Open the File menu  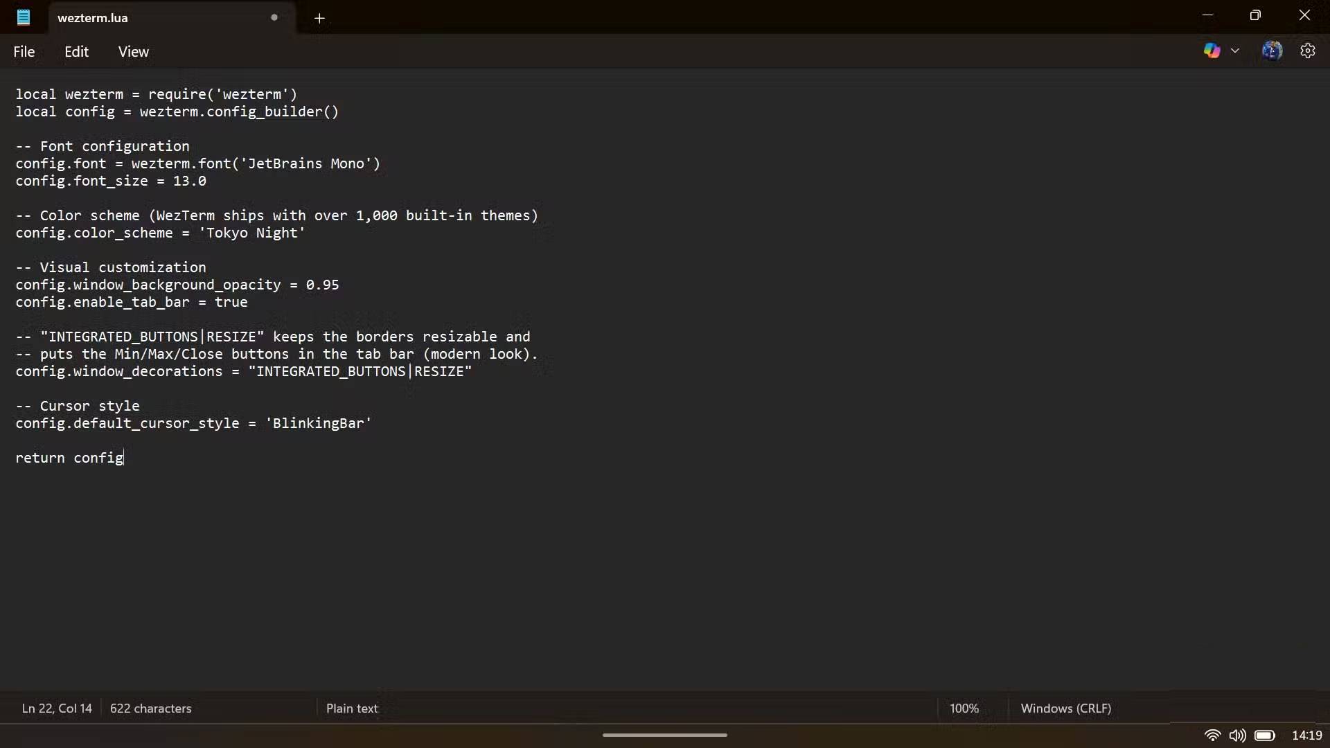pyautogui.click(x=24, y=52)
